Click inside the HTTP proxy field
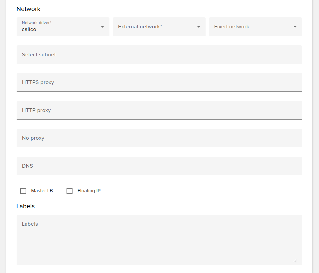This screenshot has width=319, height=273. pyautogui.click(x=159, y=110)
